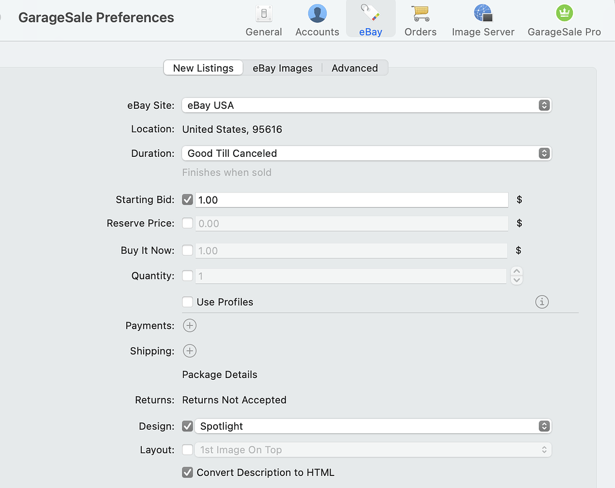Enable the Buy It Now checkbox

coord(187,251)
